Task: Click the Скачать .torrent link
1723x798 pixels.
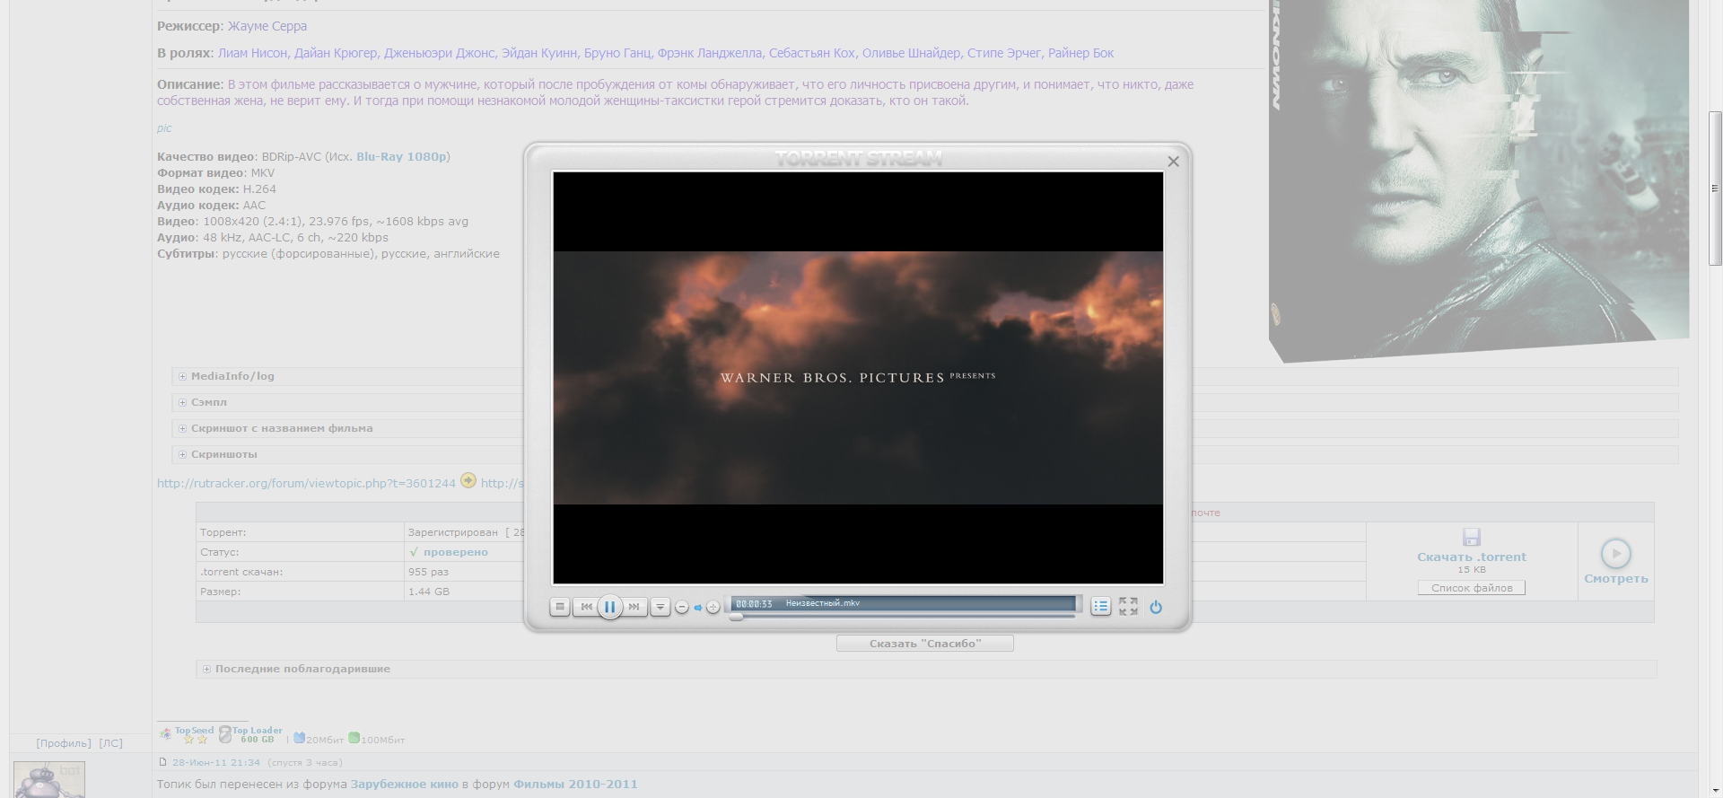Action: [x=1472, y=557]
